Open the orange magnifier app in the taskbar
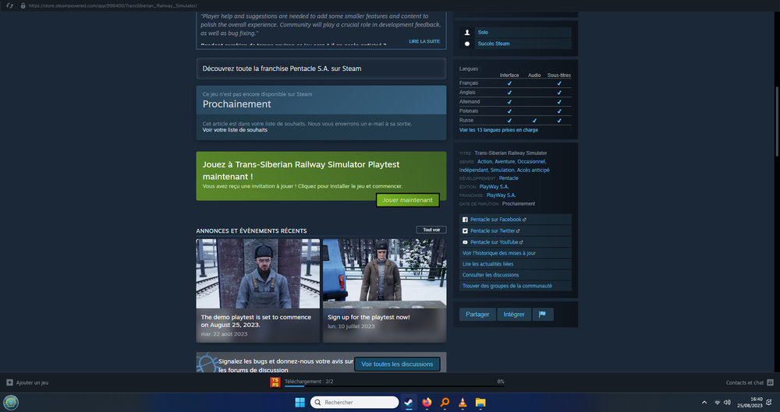The width and height of the screenshot is (780, 412). [445, 402]
